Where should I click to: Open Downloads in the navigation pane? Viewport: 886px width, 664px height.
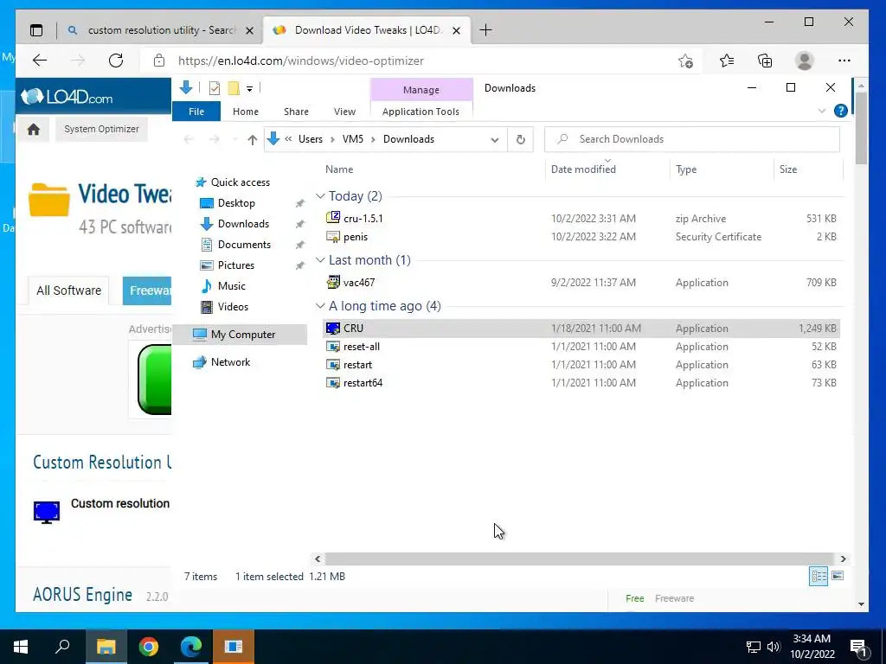[243, 224]
